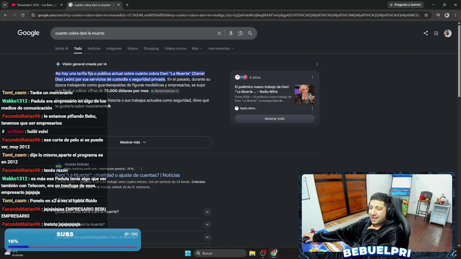Open the Google account avatar in page header
The height and width of the screenshot is (259, 461).
(x=448, y=33)
